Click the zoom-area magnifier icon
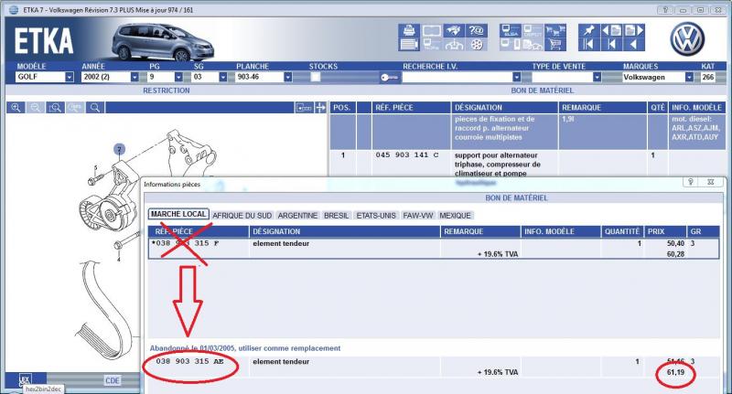The image size is (732, 394). pos(55,108)
